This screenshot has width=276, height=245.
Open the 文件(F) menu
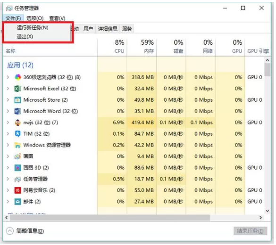click(x=13, y=18)
